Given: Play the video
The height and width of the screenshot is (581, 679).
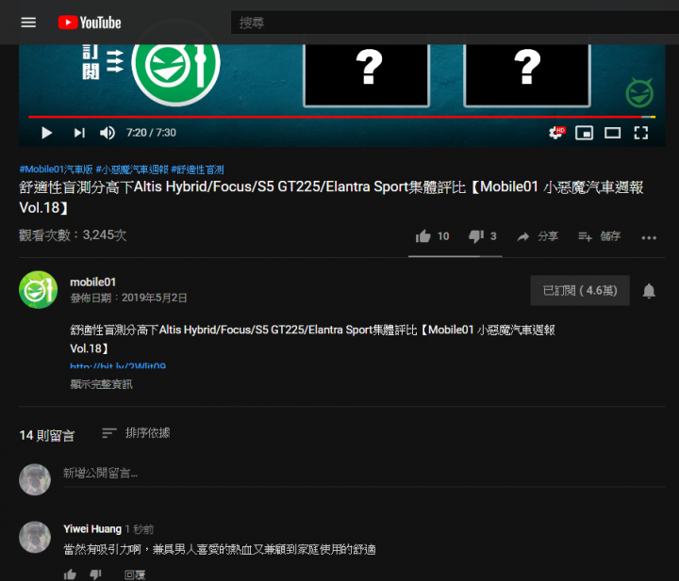Looking at the screenshot, I should tap(47, 133).
